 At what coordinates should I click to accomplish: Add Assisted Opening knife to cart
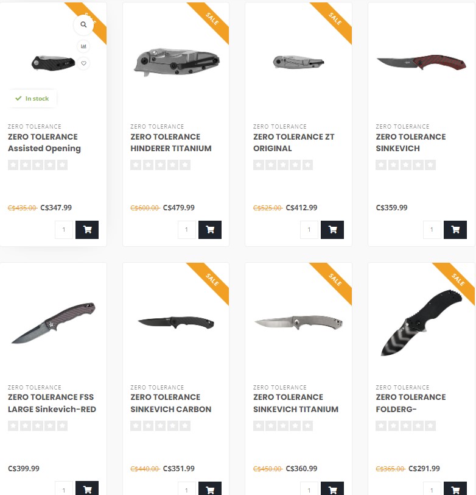87,229
